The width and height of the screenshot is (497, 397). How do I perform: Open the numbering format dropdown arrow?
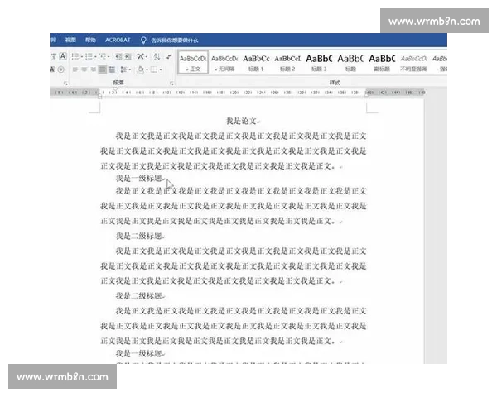click(95, 57)
